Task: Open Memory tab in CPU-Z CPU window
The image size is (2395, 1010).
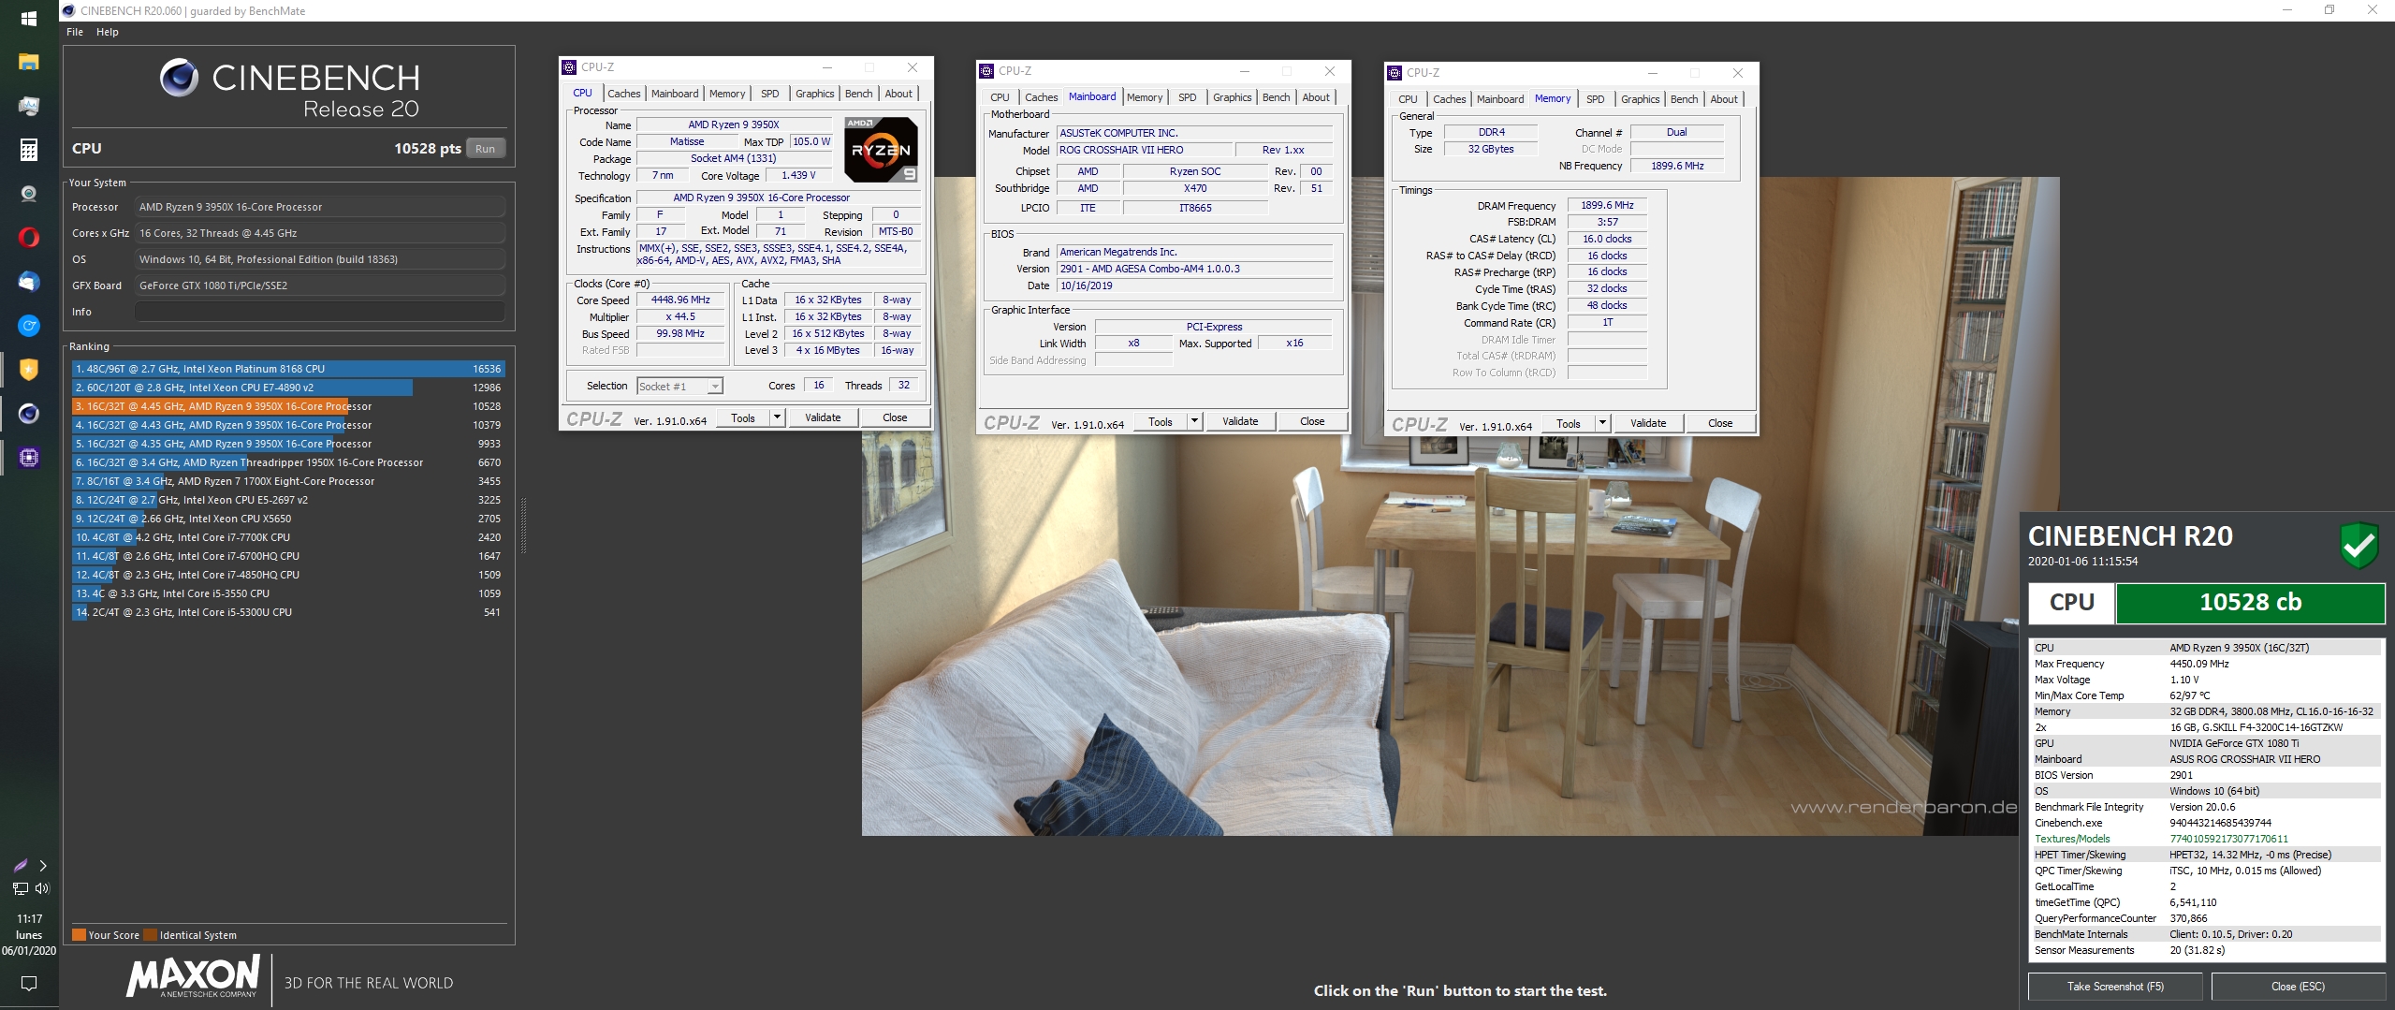Action: coord(727,94)
